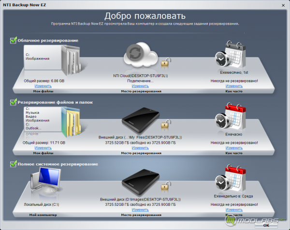Click the NTI Cloud sync icon
This screenshot has width=290, height=230.
(x=140, y=55)
